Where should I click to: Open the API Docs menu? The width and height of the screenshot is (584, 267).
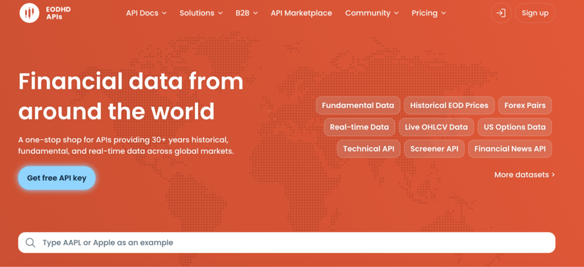(x=147, y=13)
